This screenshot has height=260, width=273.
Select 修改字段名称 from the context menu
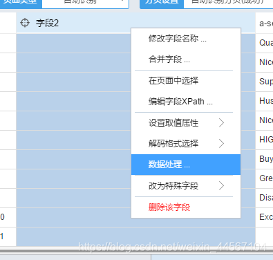click(186, 39)
